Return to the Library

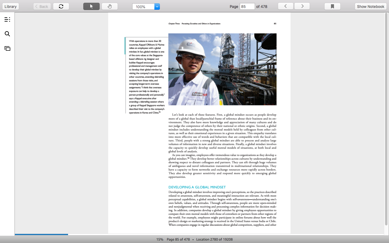(11, 6)
